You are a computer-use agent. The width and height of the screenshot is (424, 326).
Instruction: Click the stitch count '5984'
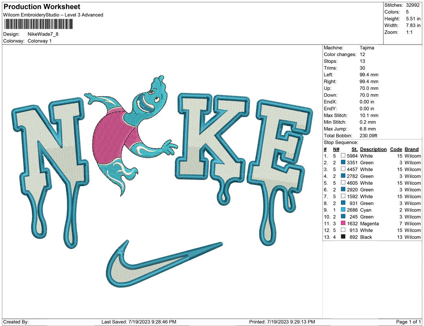[x=352, y=156]
